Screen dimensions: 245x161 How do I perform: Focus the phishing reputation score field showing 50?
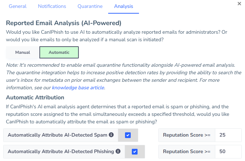(228, 152)
